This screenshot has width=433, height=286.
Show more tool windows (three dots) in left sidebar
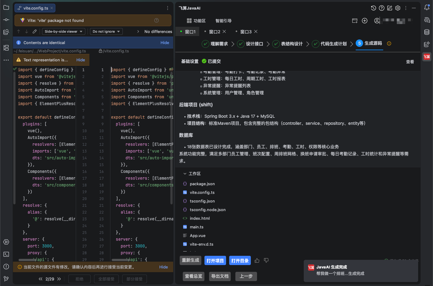coord(6,60)
